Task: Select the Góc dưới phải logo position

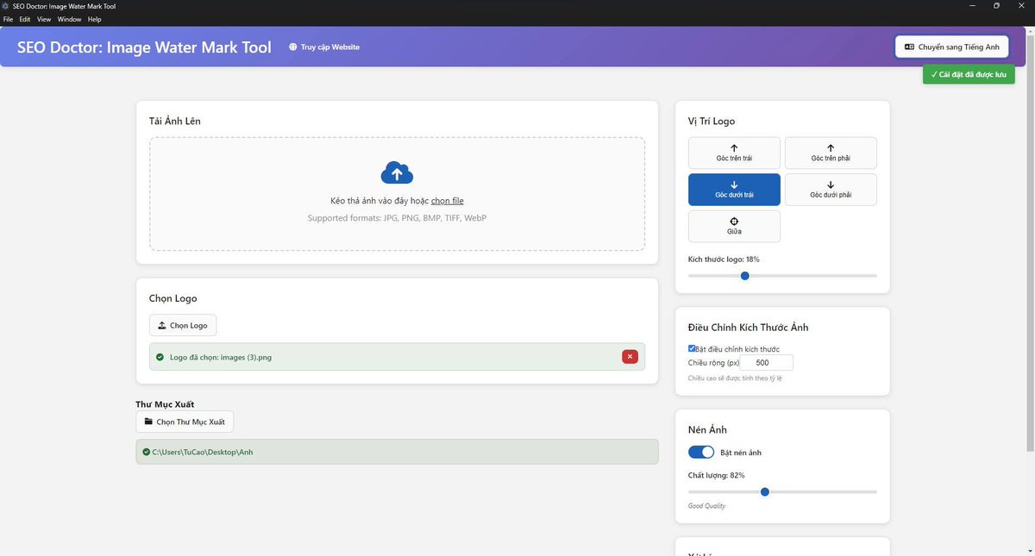Action: click(x=831, y=190)
